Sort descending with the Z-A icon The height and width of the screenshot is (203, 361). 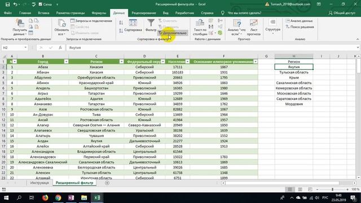click(x=121, y=30)
